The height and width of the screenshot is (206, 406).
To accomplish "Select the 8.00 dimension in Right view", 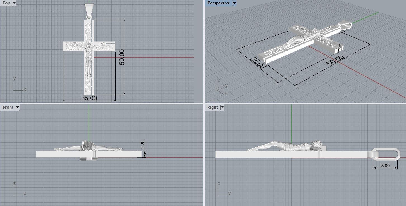I will pos(385,166).
